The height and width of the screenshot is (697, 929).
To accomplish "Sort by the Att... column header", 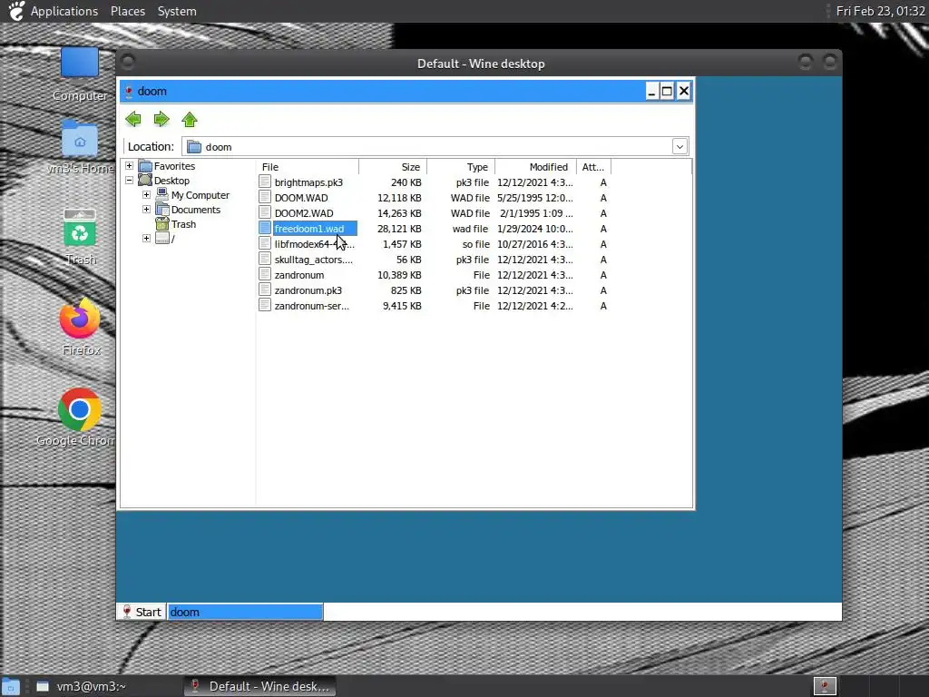I will pos(593,167).
